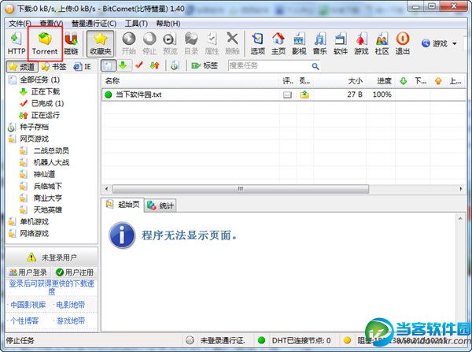
Task: Open the 帮助(H) menu
Action: point(168,24)
